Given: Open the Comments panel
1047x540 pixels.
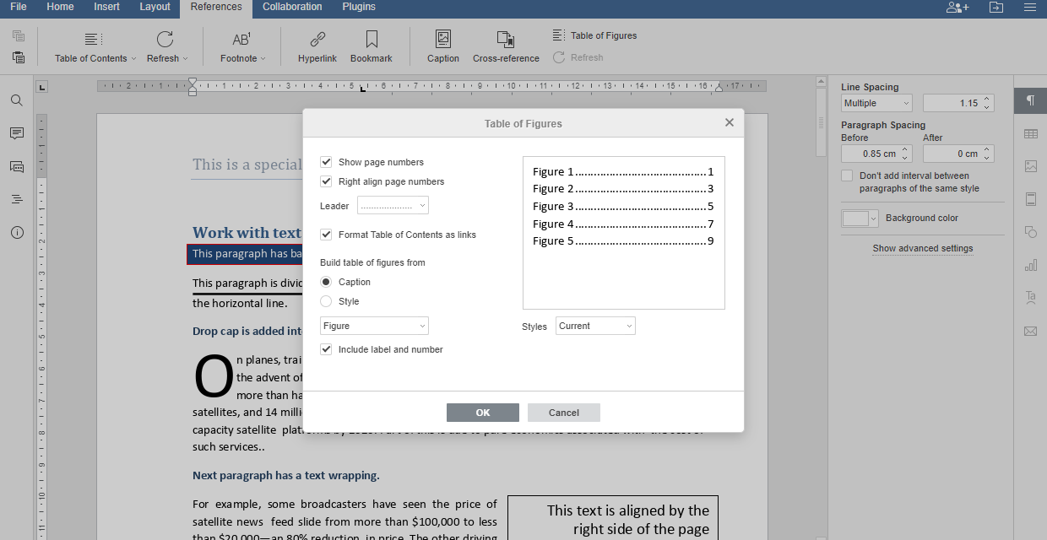Looking at the screenshot, I should [x=16, y=132].
